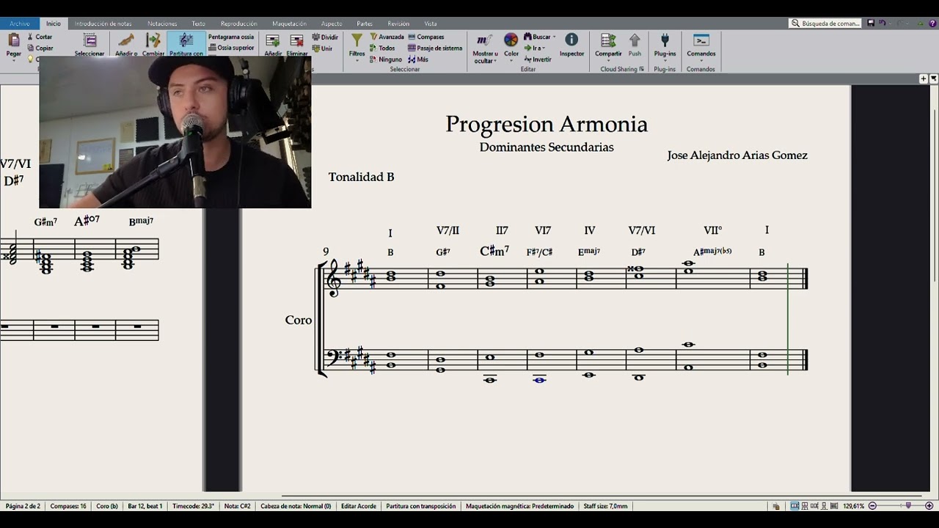Select the Progresion Armonia title text
This screenshot has height=528, width=939.
(x=547, y=124)
